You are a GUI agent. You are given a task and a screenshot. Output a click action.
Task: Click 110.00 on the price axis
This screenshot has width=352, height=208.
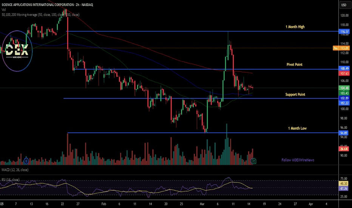[x=344, y=62]
